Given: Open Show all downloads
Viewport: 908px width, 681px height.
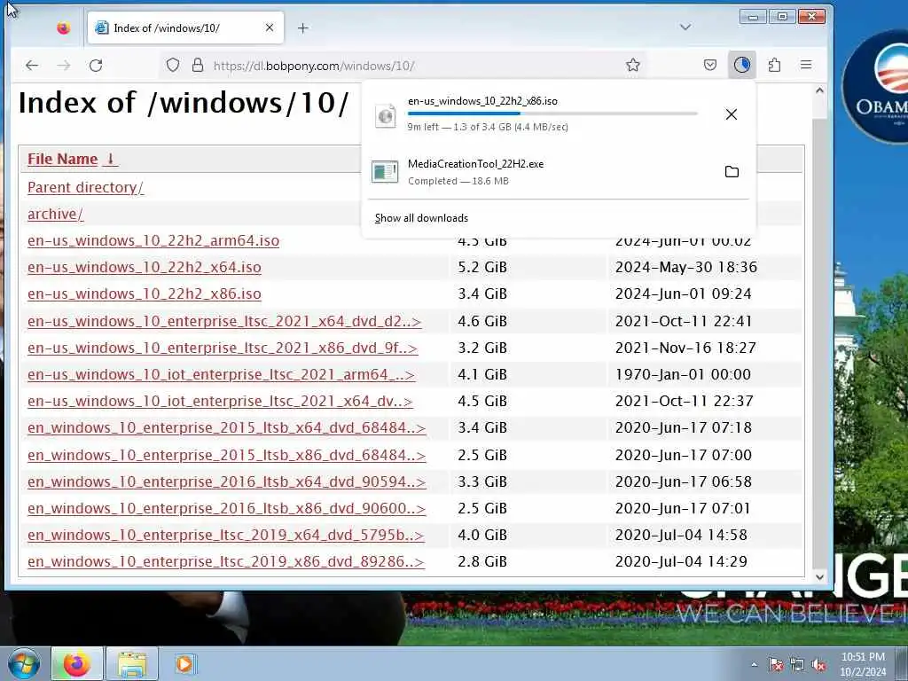Looking at the screenshot, I should [421, 218].
